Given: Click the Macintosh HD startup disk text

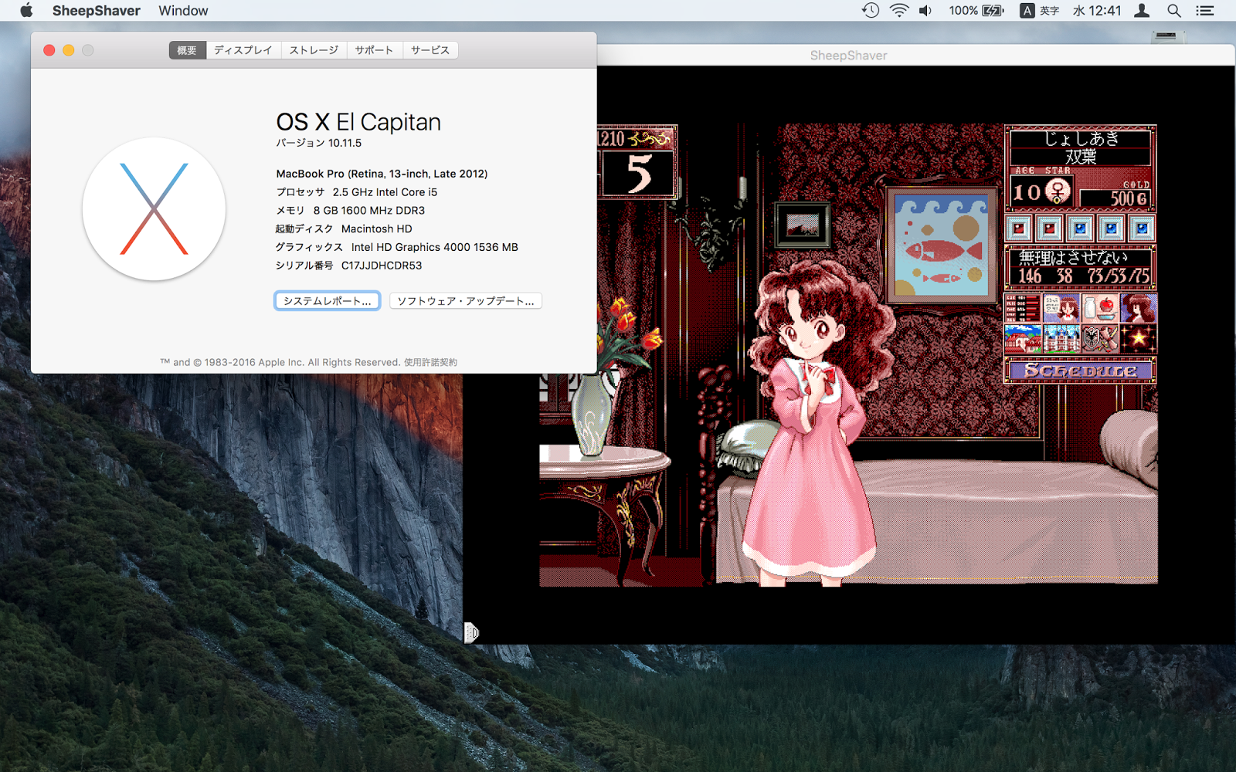Looking at the screenshot, I should click(376, 229).
